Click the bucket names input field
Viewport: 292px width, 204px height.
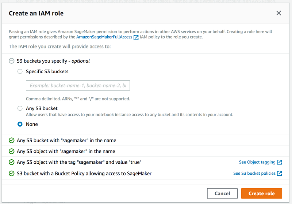(x=78, y=86)
